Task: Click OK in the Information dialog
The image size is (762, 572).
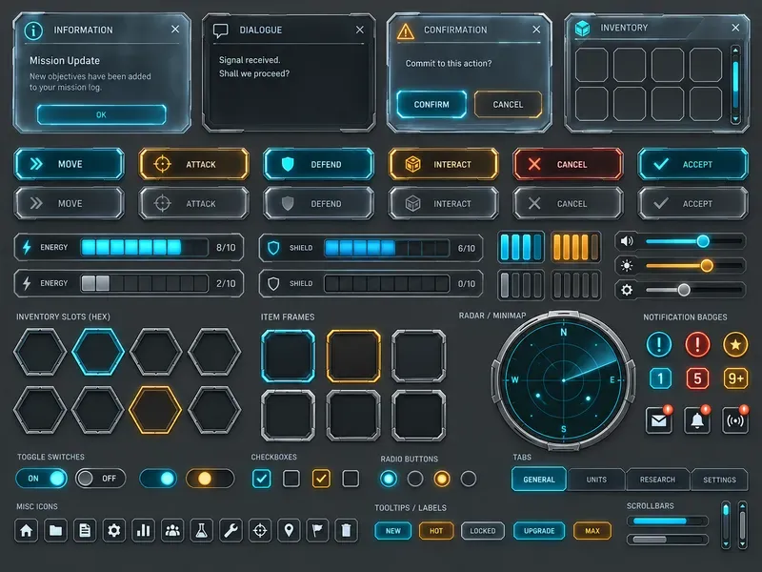Action: [x=101, y=114]
